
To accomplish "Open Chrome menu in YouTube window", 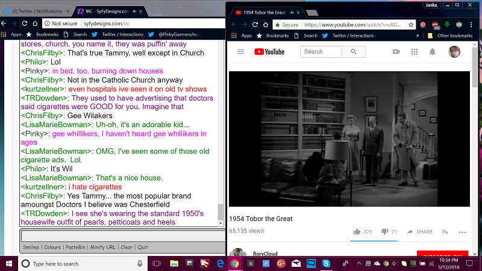I will (x=471, y=25).
